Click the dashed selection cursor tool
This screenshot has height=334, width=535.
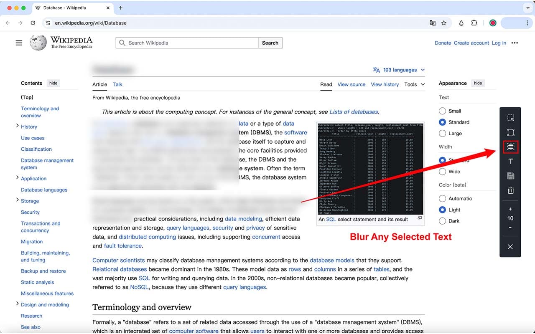tap(510, 118)
